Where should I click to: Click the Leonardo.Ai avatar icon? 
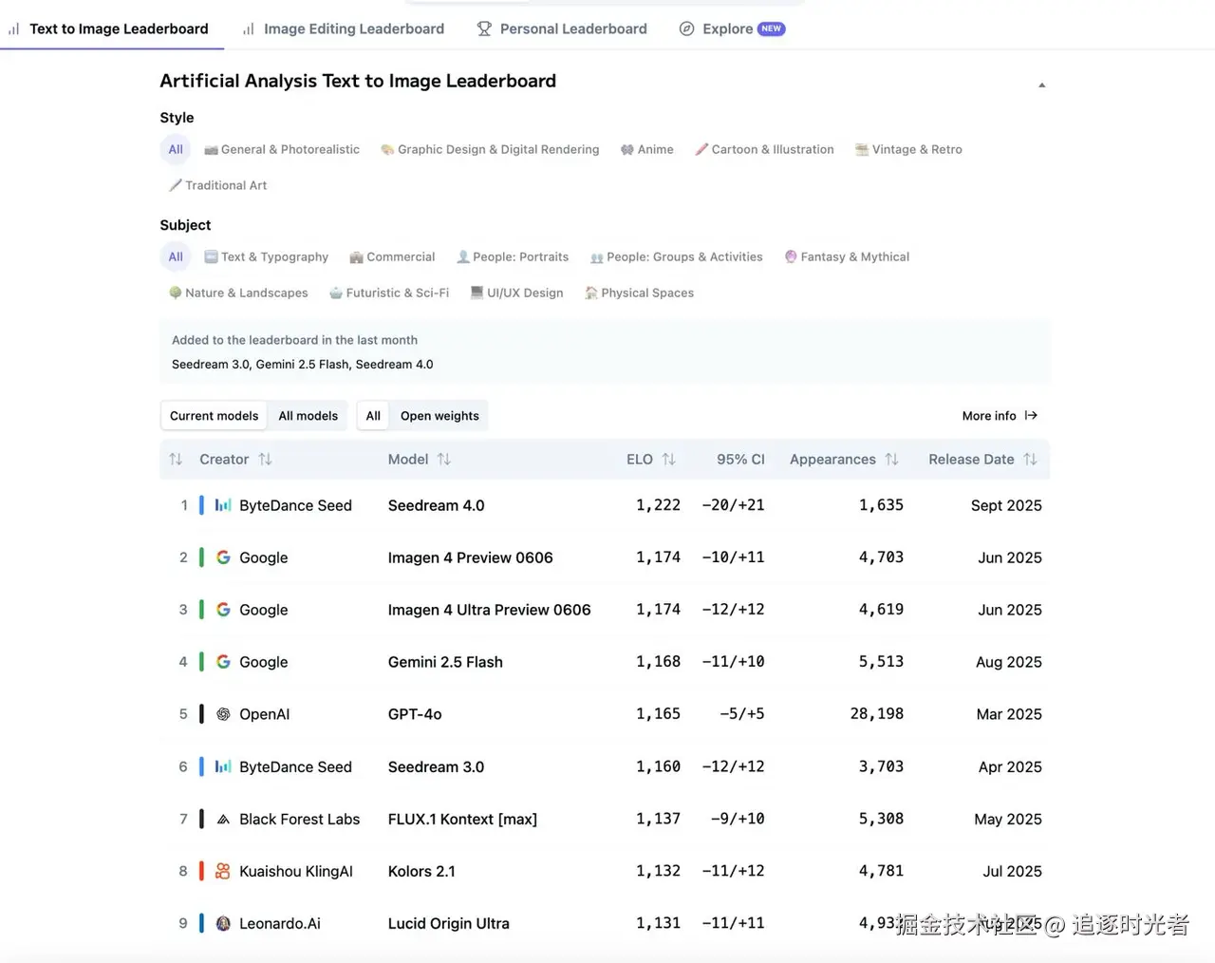pyautogui.click(x=223, y=923)
